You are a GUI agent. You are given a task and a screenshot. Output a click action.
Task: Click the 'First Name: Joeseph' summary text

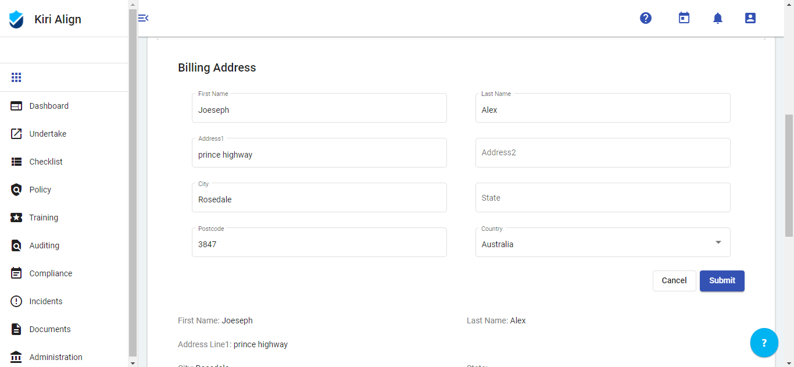(215, 320)
